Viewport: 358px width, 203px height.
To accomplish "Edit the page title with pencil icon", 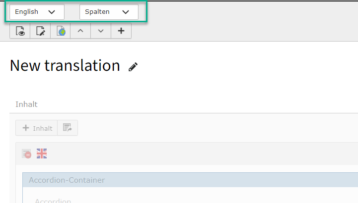I will coord(133,66).
